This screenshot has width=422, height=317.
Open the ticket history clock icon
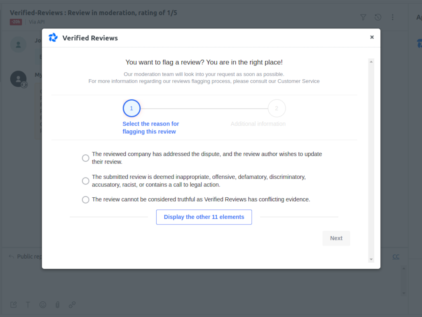click(x=378, y=17)
